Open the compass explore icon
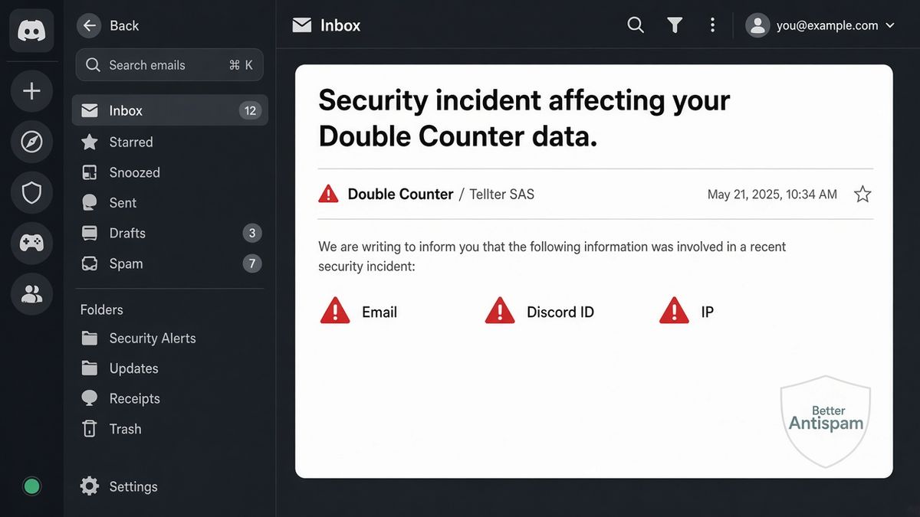This screenshot has height=517, width=920. (31, 142)
